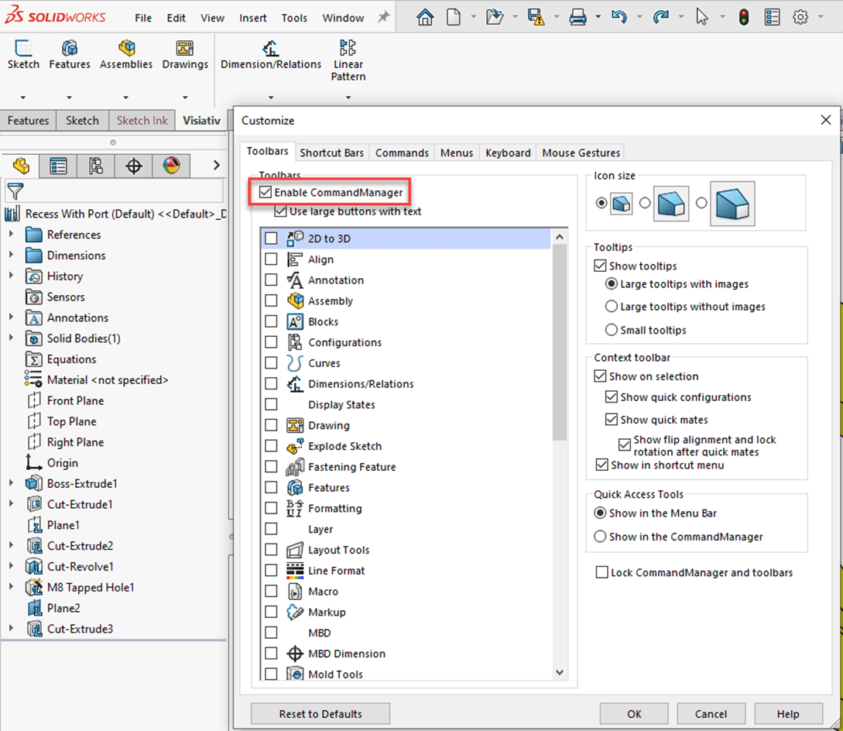
Task: Click the toolbars list scrollbar down arrow
Action: 560,673
